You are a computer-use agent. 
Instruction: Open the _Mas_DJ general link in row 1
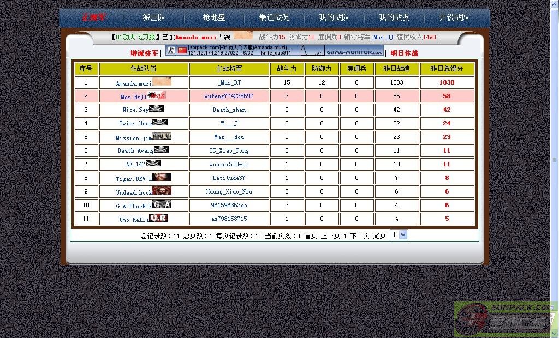(229, 83)
